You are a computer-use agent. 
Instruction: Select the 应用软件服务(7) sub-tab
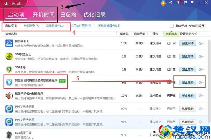(x=81, y=26)
